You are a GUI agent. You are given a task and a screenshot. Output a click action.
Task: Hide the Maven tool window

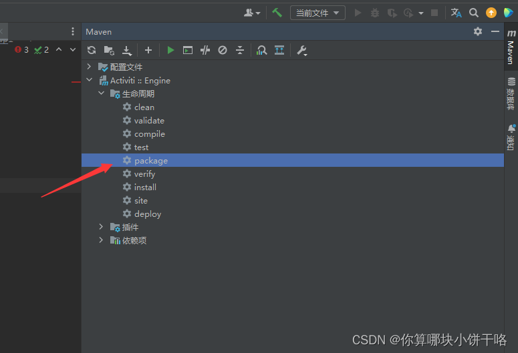coord(495,31)
